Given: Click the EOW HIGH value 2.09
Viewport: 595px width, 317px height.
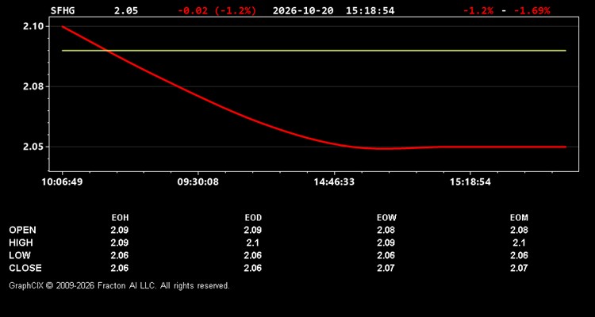Looking at the screenshot, I should coord(386,243).
